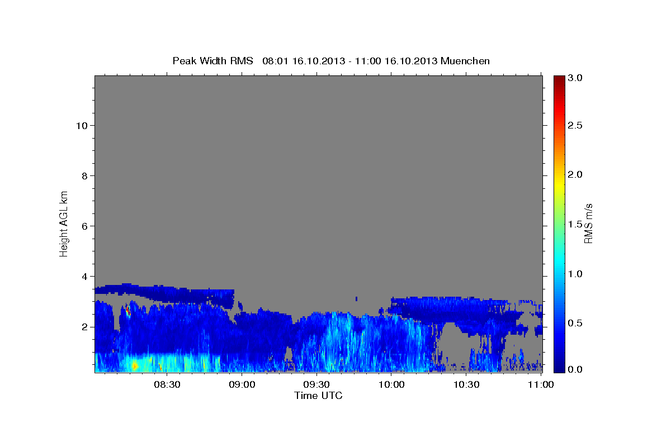Click the height tick label 8
Image resolution: width=671 pixels, height=447 pixels.
click(x=83, y=175)
